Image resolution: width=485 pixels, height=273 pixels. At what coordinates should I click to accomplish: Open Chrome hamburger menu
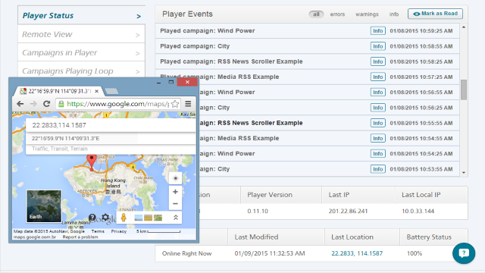(188, 104)
